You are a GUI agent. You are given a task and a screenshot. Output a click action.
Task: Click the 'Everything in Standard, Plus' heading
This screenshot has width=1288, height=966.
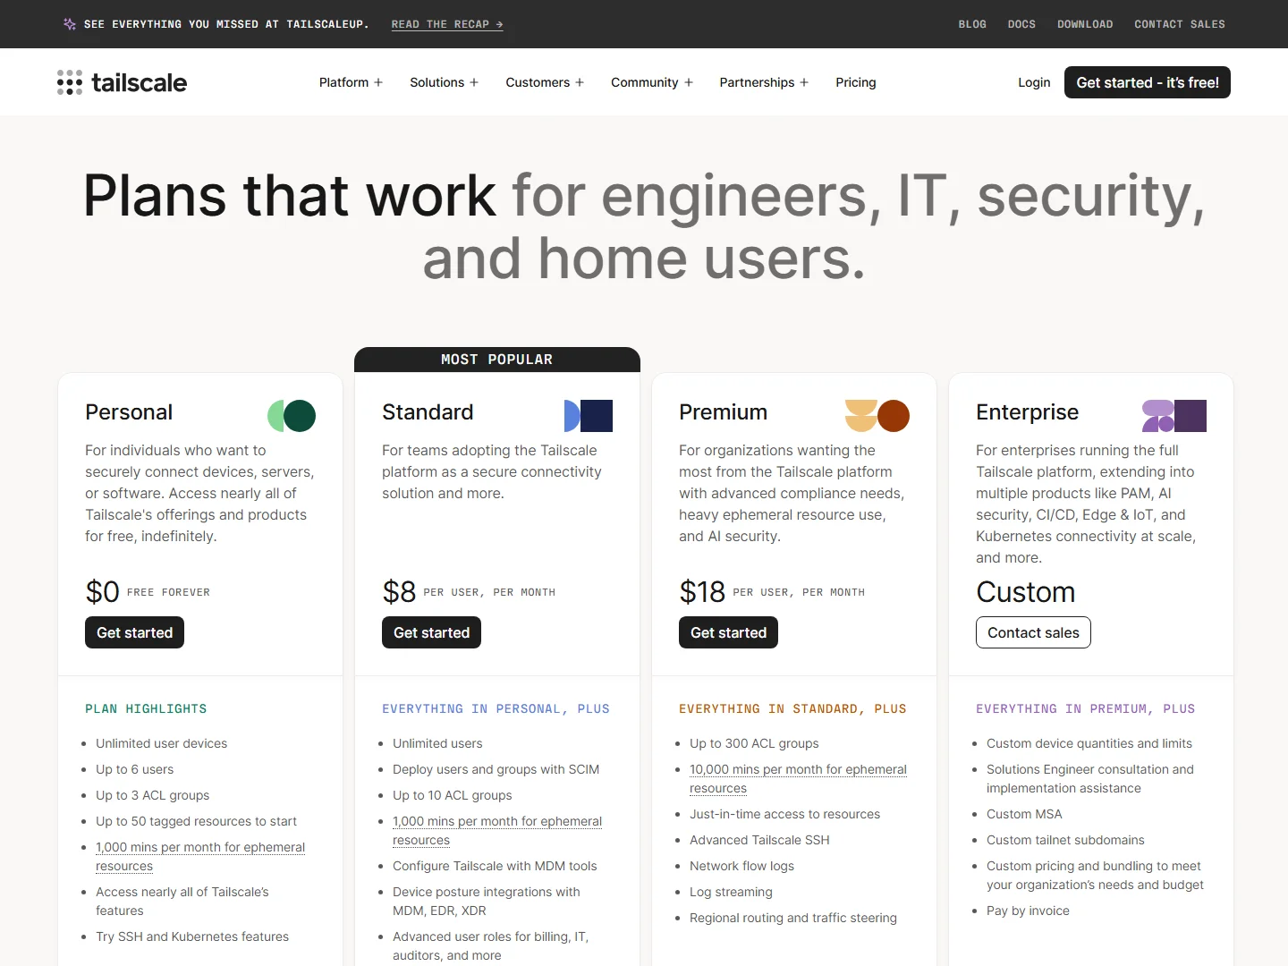click(792, 709)
